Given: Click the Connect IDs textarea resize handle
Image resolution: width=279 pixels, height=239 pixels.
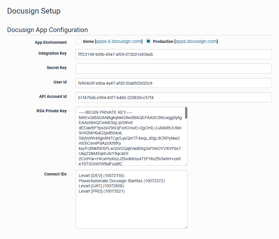Looking at the screenshot, I should 186,227.
